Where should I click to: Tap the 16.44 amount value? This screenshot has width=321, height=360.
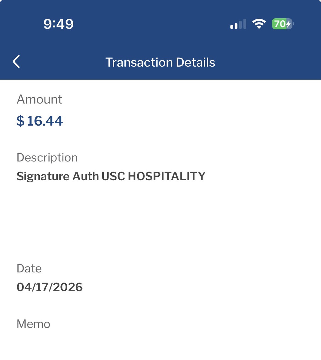tap(45, 121)
